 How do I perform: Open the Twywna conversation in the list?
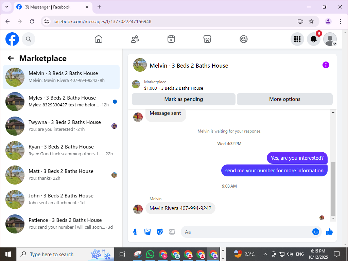tap(61, 126)
